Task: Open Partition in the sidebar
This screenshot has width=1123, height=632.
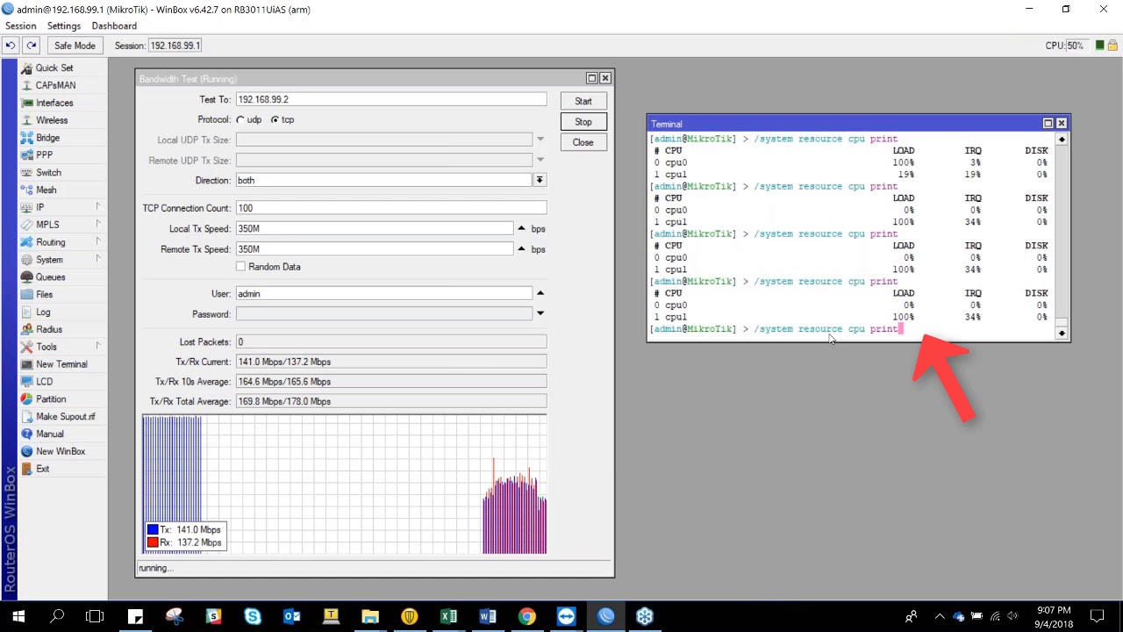Action: tap(51, 399)
